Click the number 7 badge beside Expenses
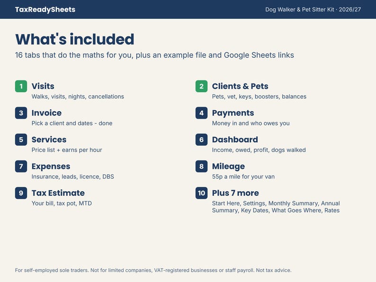Viewport: 376px width, 282px height. pos(21,166)
